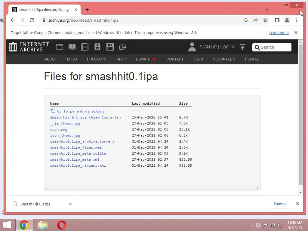The image size is (308, 231).
Task: Click the Google icon in address bar
Action: [x=246, y=20]
